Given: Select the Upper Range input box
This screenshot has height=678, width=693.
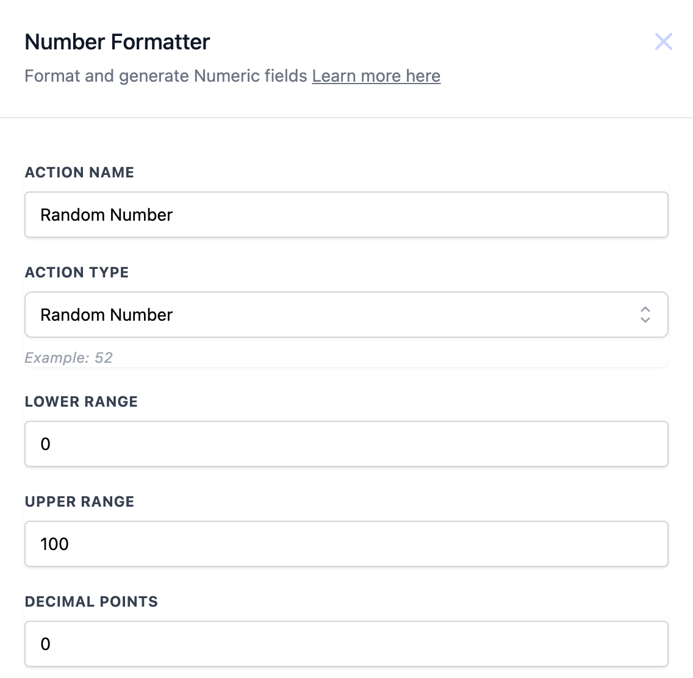Looking at the screenshot, I should 346,544.
